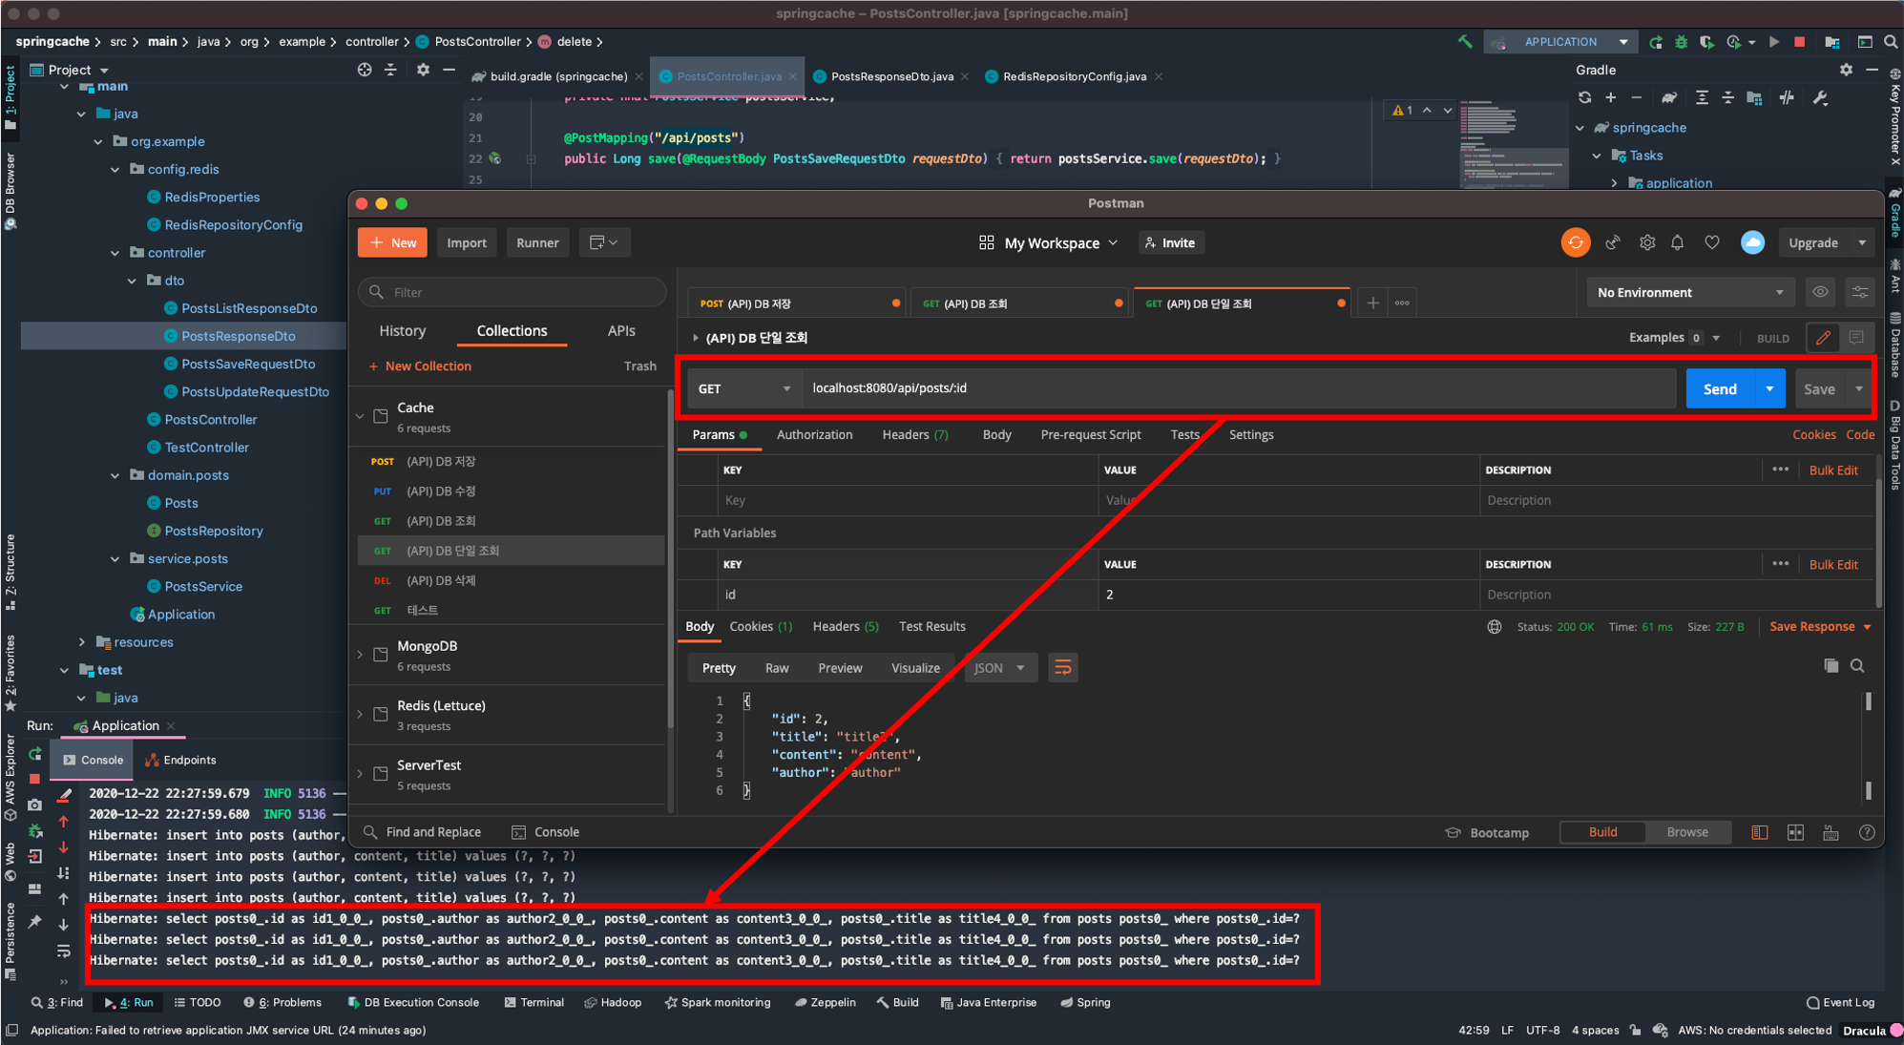Refresh Gradle projects with reload icon
Image resolution: width=1904 pixels, height=1045 pixels.
click(x=1584, y=97)
